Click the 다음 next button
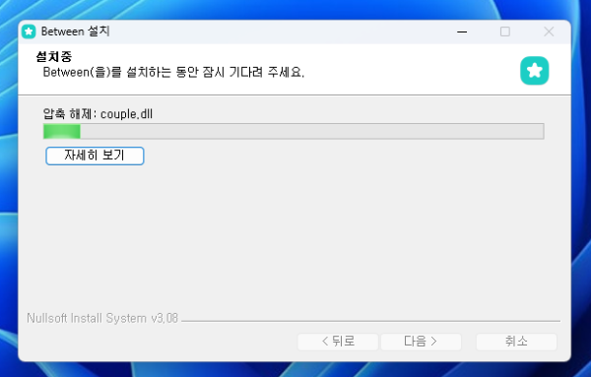Image resolution: width=591 pixels, height=377 pixels. pos(421,342)
